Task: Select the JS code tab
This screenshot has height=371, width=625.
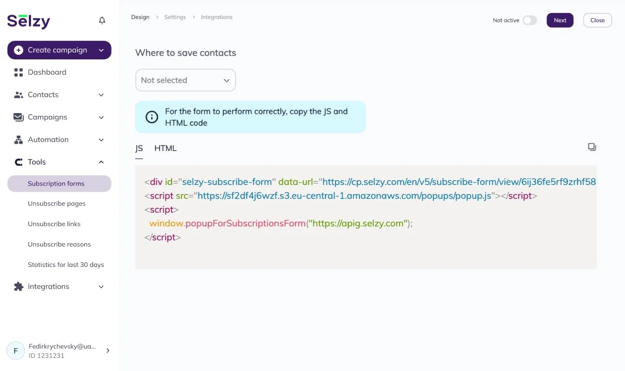Action: [139, 148]
